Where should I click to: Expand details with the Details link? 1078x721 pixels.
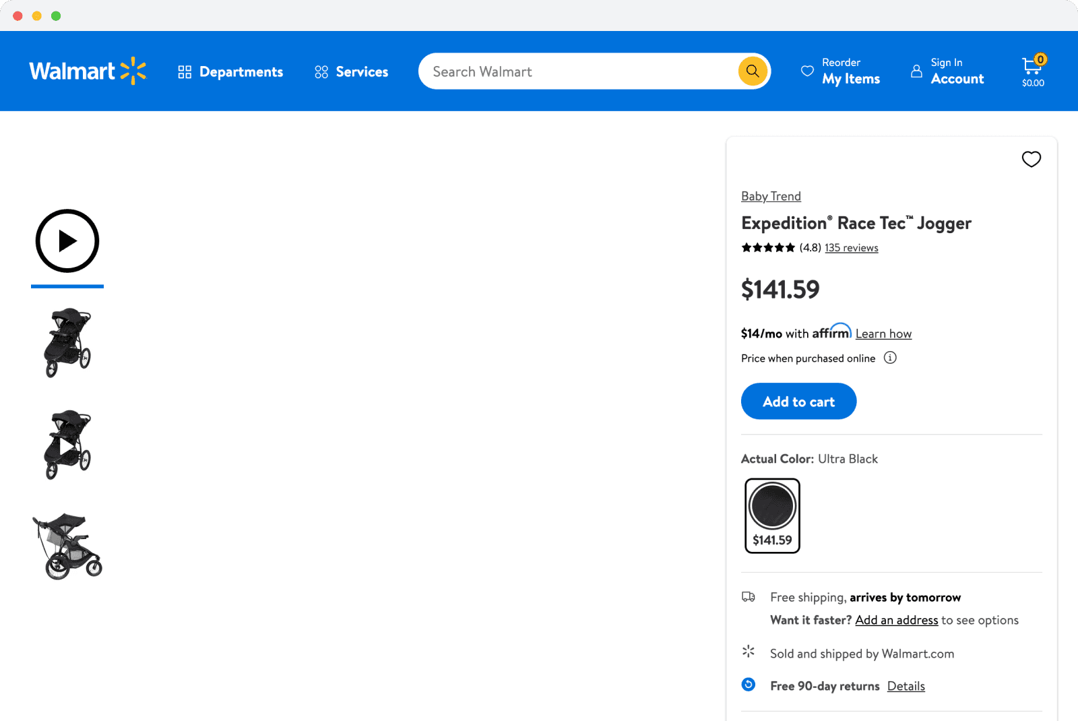906,685
